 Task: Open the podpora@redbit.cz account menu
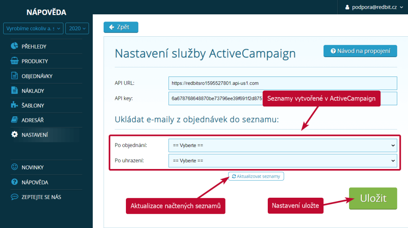click(374, 7)
